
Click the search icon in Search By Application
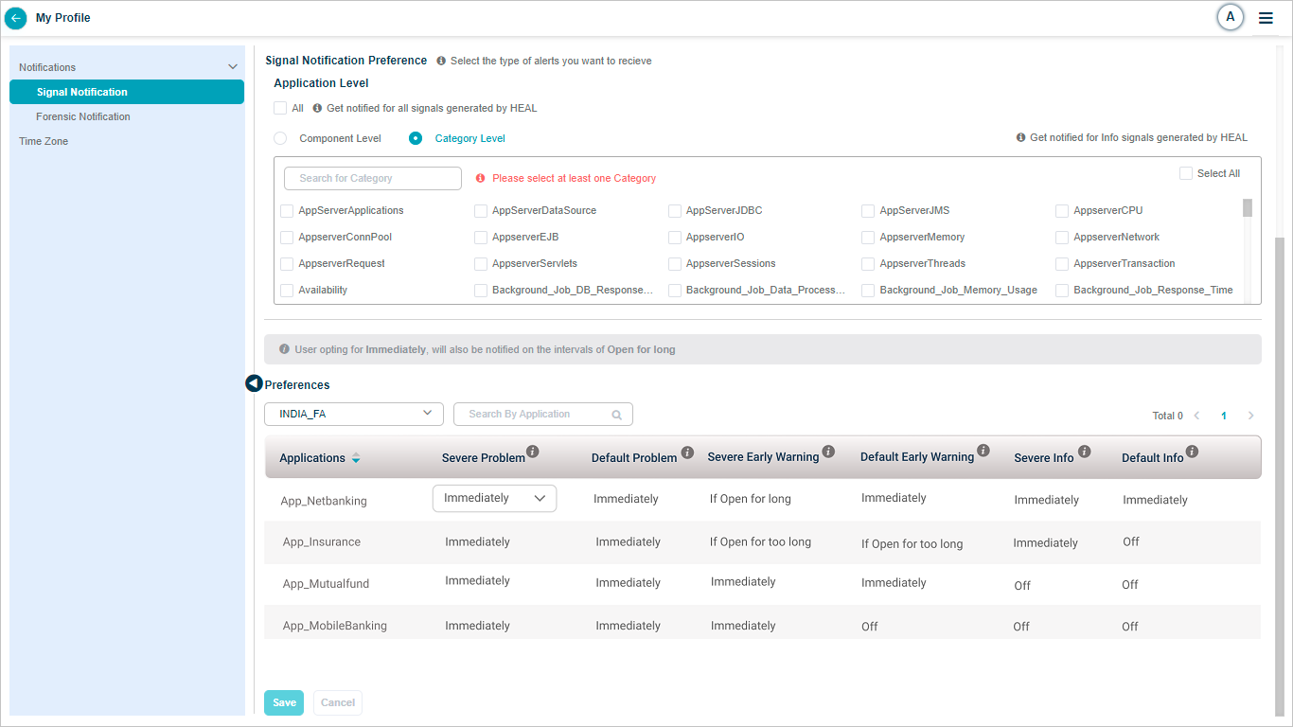click(x=617, y=415)
